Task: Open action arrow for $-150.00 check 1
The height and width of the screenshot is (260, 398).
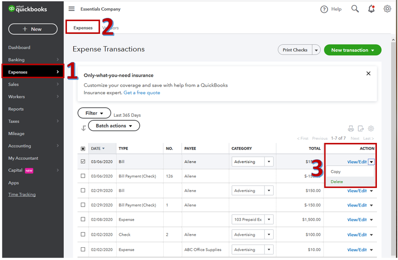Action: [x=371, y=205]
